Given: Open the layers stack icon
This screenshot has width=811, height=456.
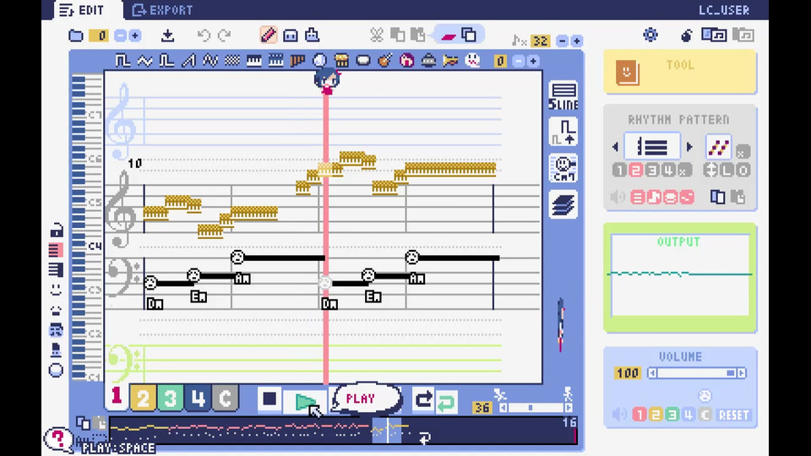Looking at the screenshot, I should [x=563, y=204].
